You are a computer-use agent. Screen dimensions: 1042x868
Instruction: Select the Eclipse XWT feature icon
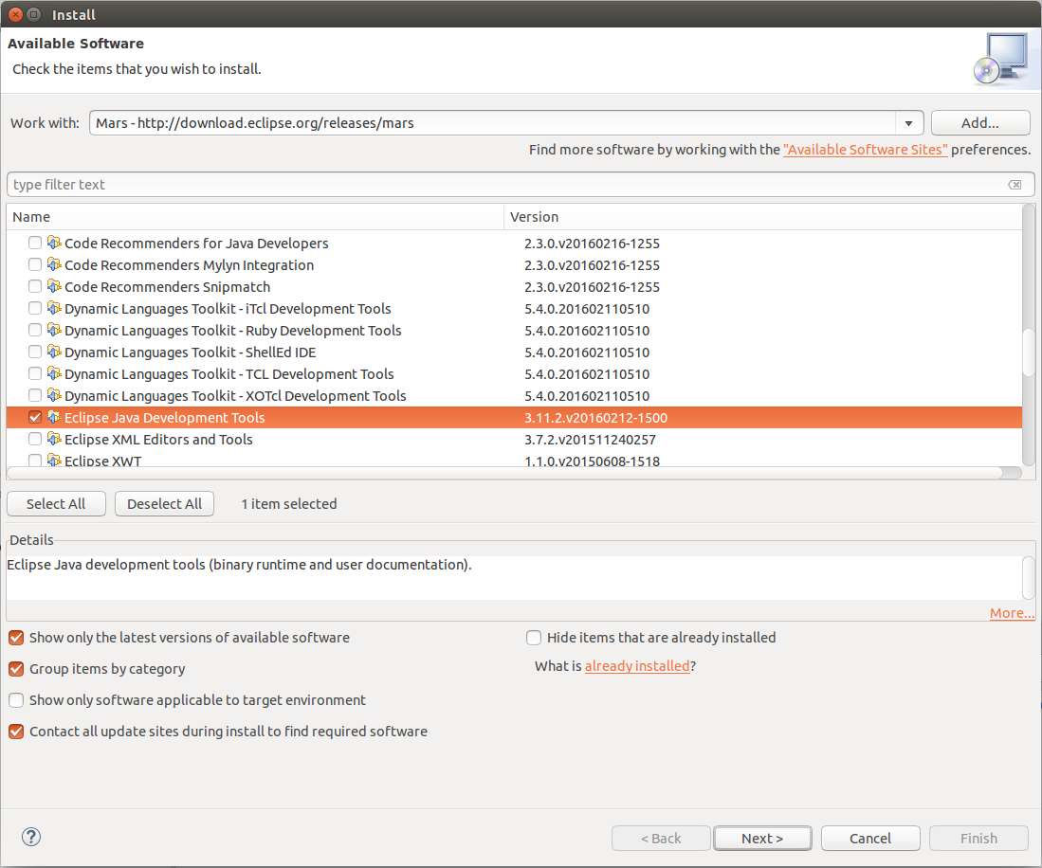click(x=54, y=461)
